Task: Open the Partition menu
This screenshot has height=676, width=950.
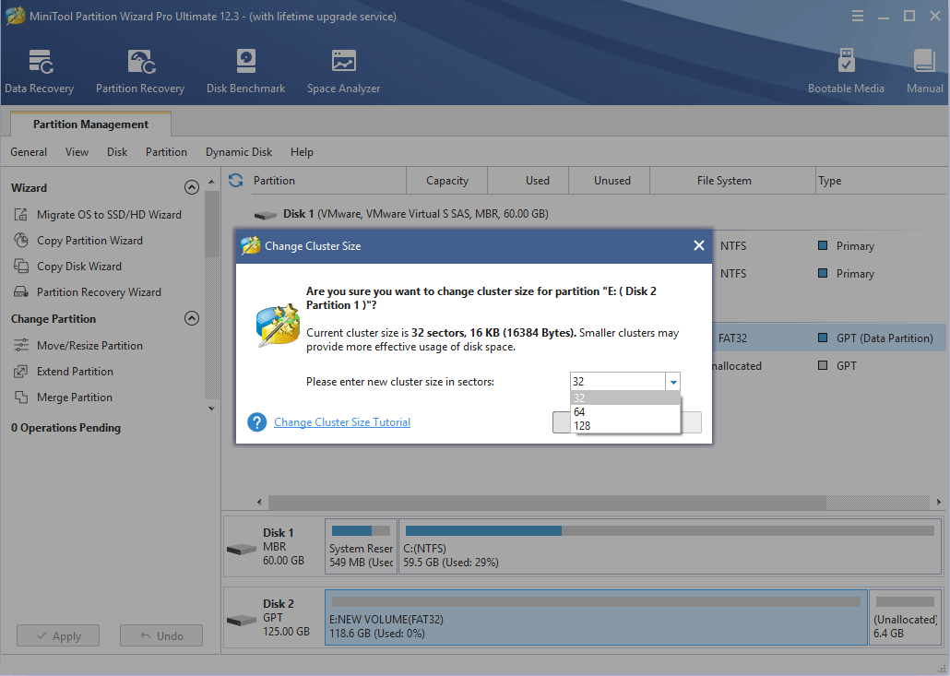Action: [x=166, y=152]
